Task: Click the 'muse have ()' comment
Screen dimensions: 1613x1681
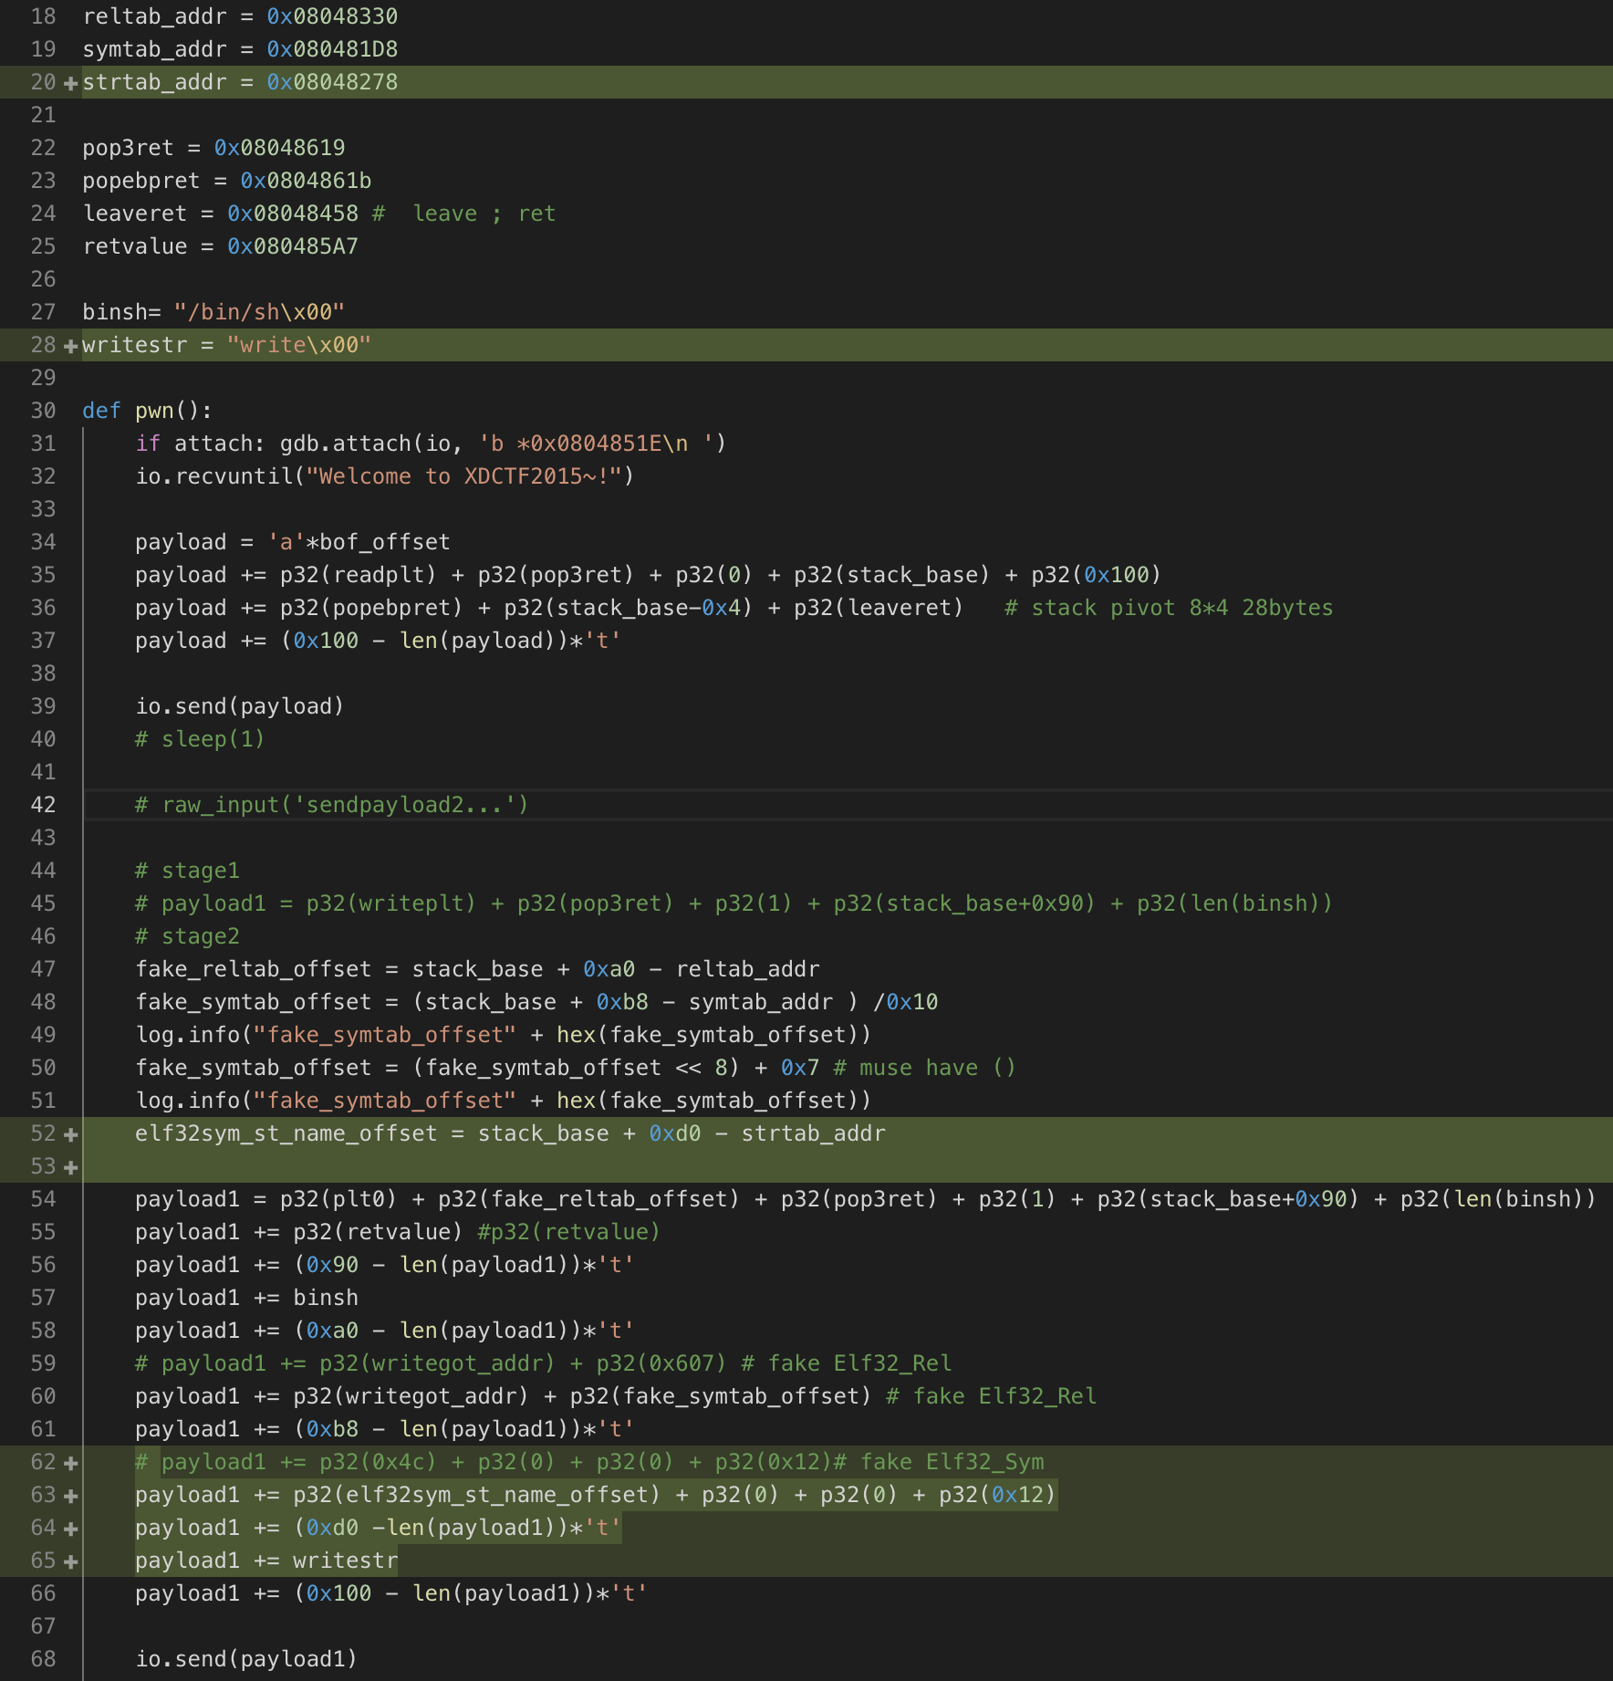Action: tap(925, 1068)
